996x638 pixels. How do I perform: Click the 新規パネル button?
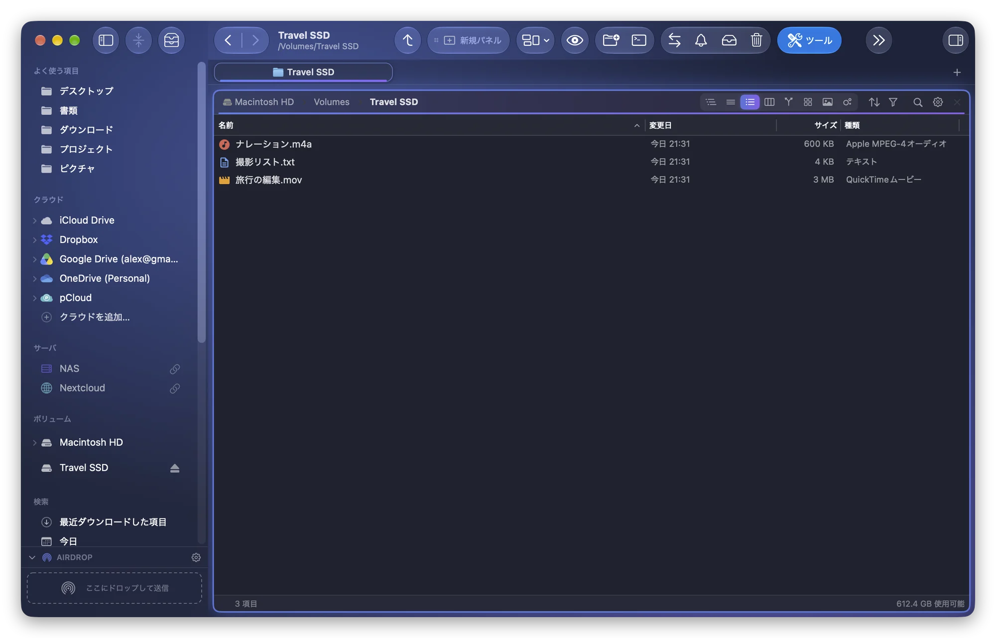coord(469,40)
